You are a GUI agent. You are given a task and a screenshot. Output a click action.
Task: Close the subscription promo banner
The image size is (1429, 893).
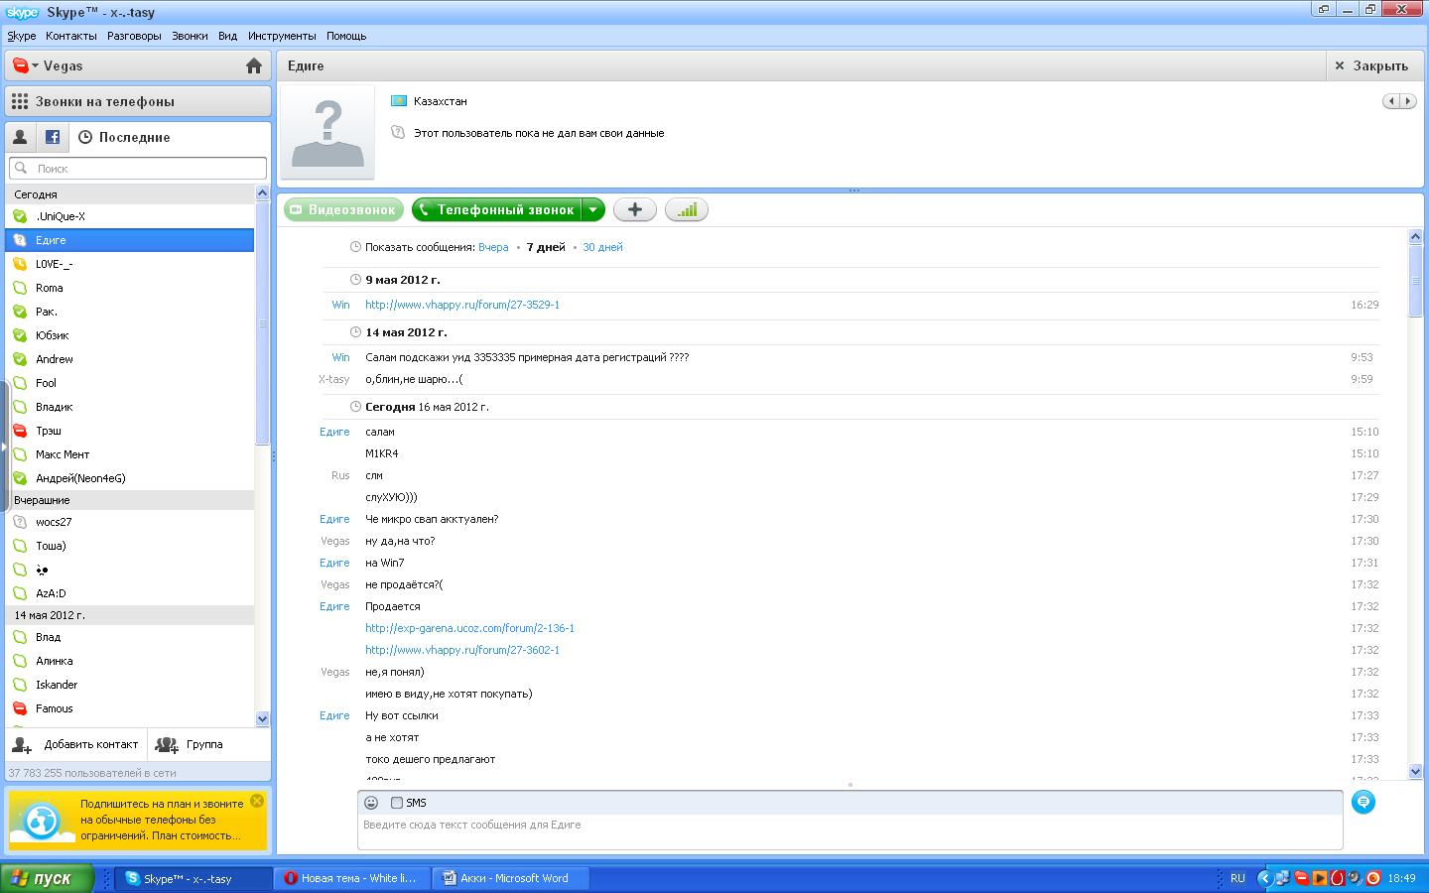[x=257, y=801]
